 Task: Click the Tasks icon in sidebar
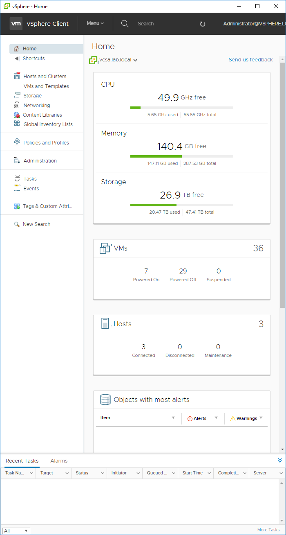[x=17, y=178]
